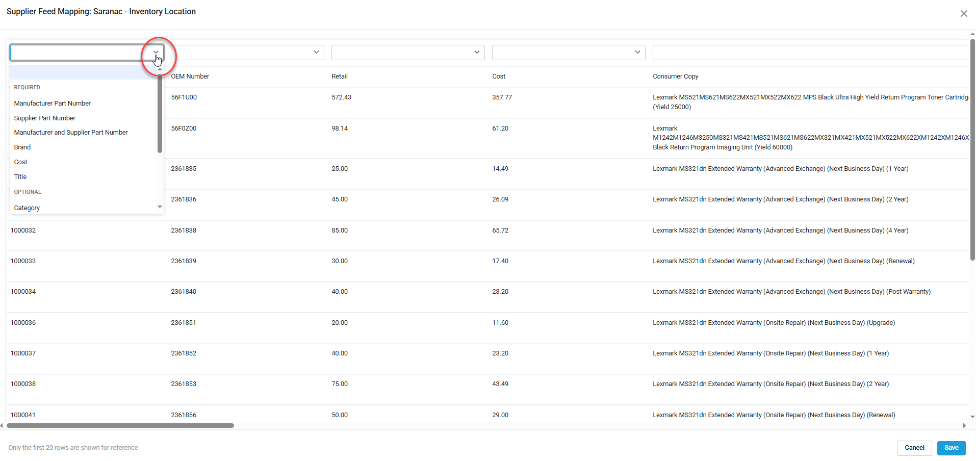Click the vertical scrollbar up arrow
This screenshot has height=461, width=976.
972,34
